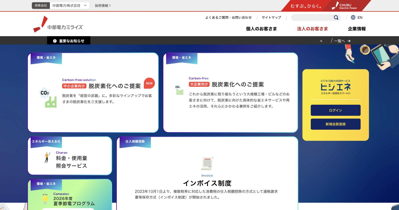The height and width of the screenshot is (210, 399).
Task: Click the ログイン button in ビジエネ panel
Action: 335,110
